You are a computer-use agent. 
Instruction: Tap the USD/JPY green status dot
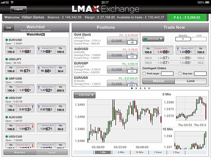point(7,59)
